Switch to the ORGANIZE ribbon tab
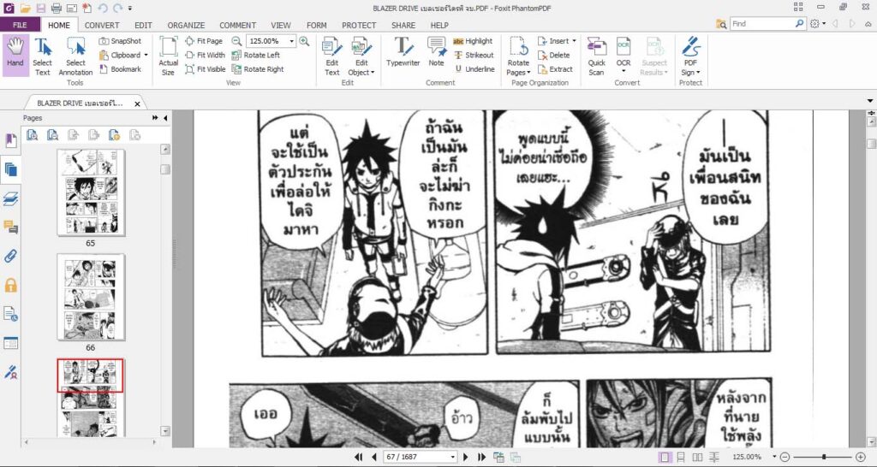This screenshot has width=877, height=467. pos(186,25)
